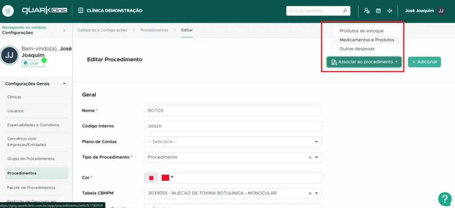Choose Outras despesas menu item
455x208 pixels.
click(x=357, y=49)
